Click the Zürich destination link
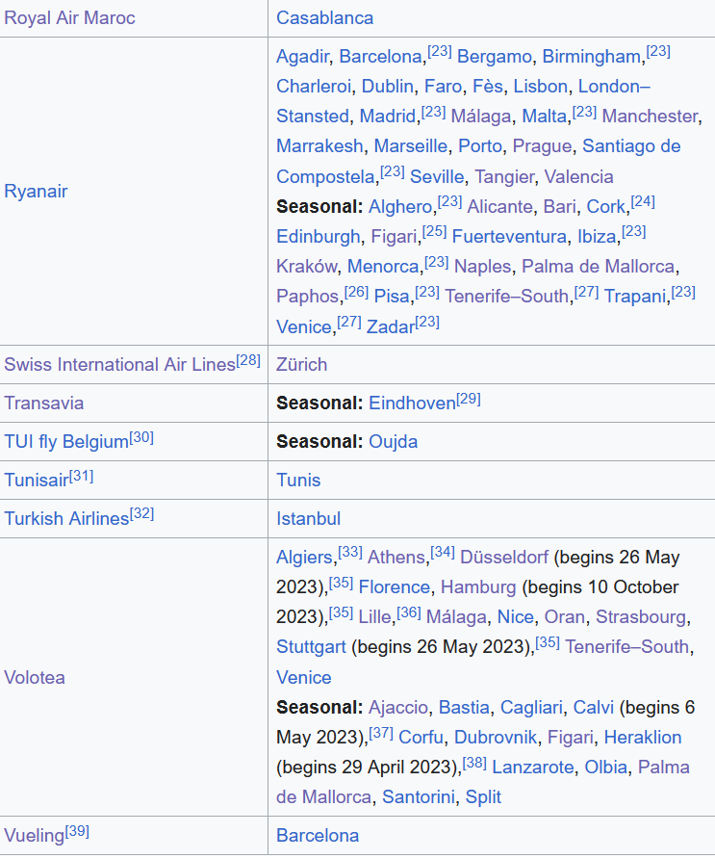 301,365
